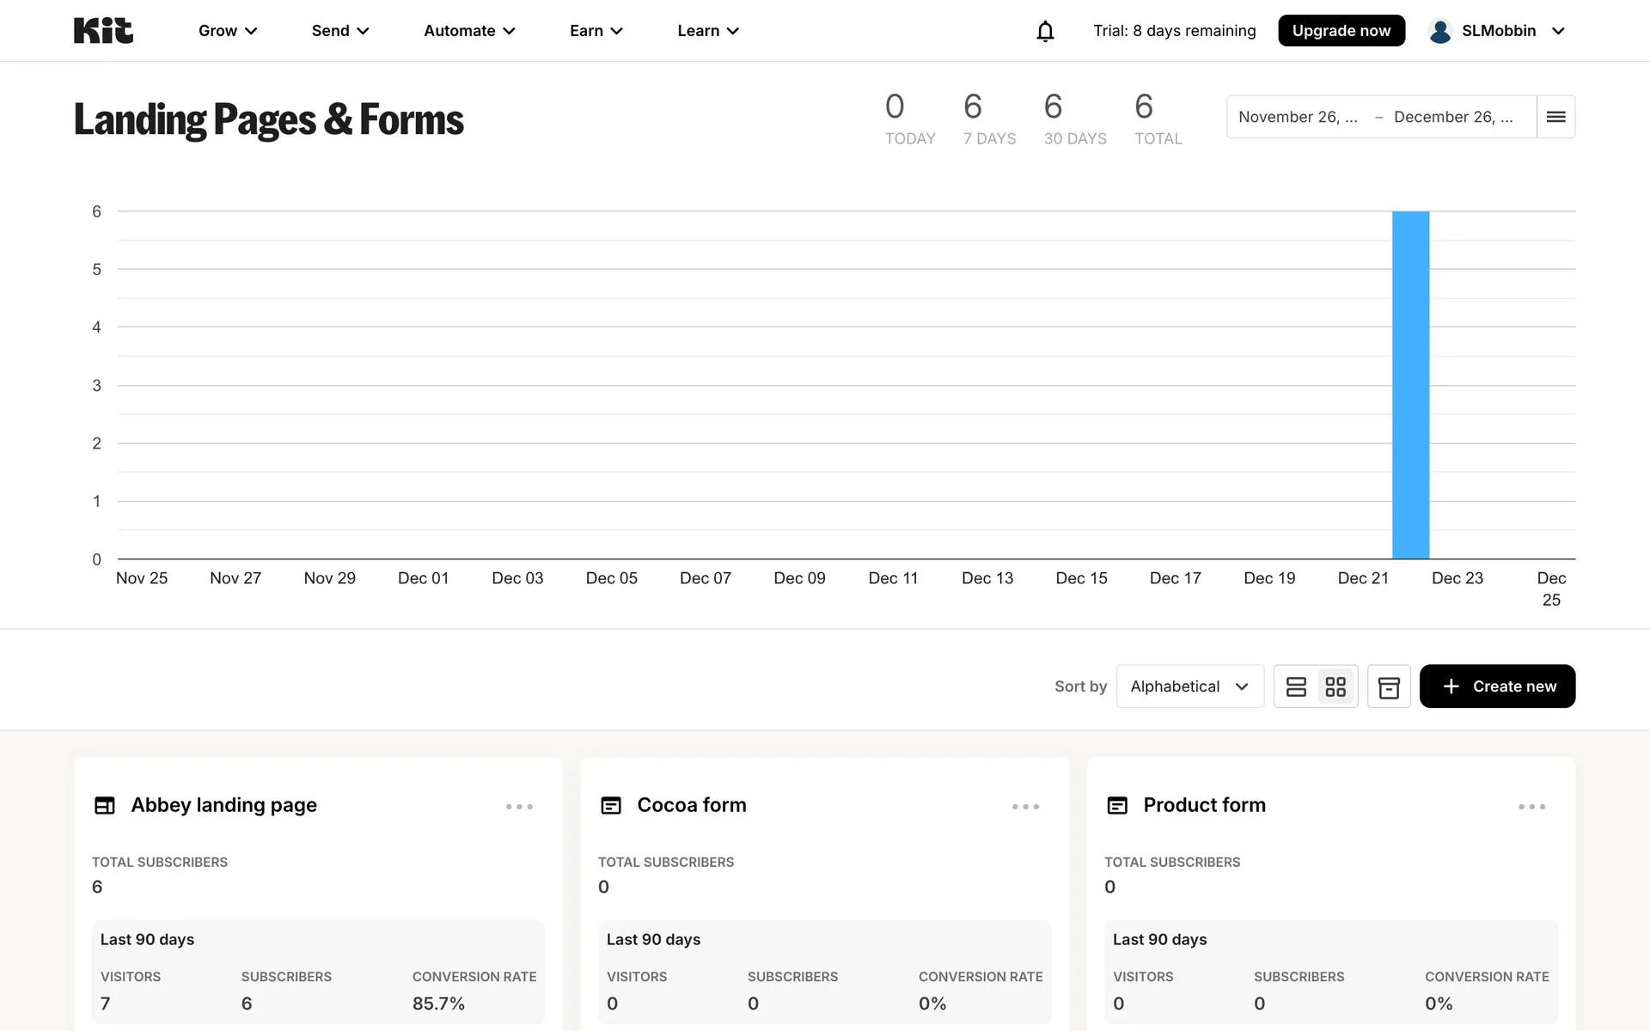
Task: Open Cocoa form three-dot menu
Action: (1025, 807)
